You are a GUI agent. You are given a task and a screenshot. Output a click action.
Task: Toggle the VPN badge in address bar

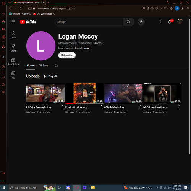[29, 8]
